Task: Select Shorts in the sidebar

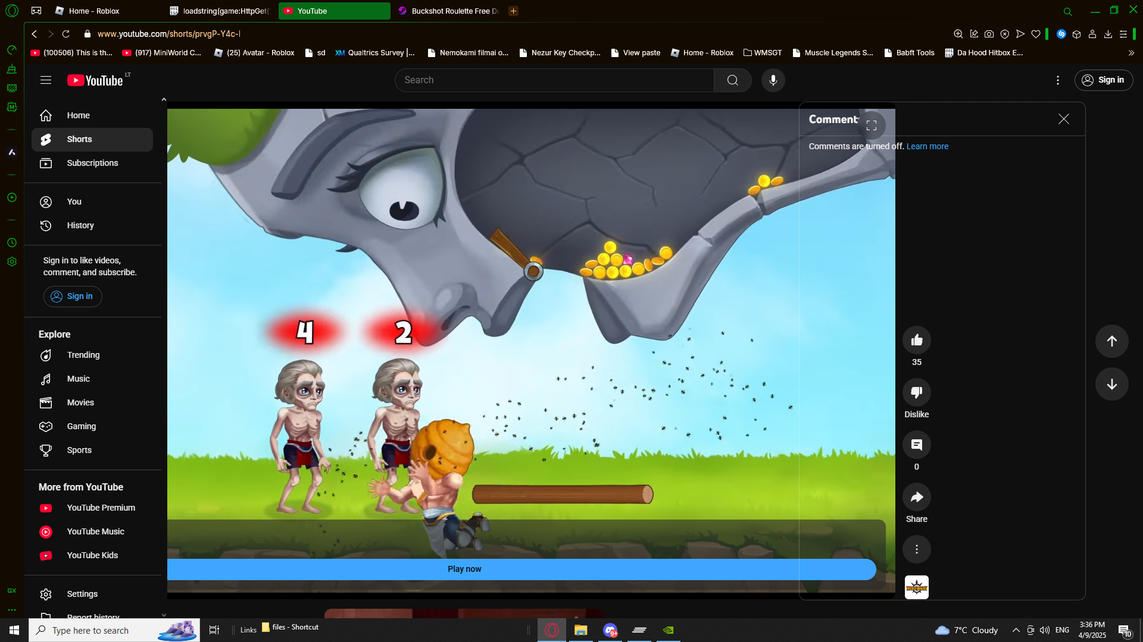Action: point(92,139)
